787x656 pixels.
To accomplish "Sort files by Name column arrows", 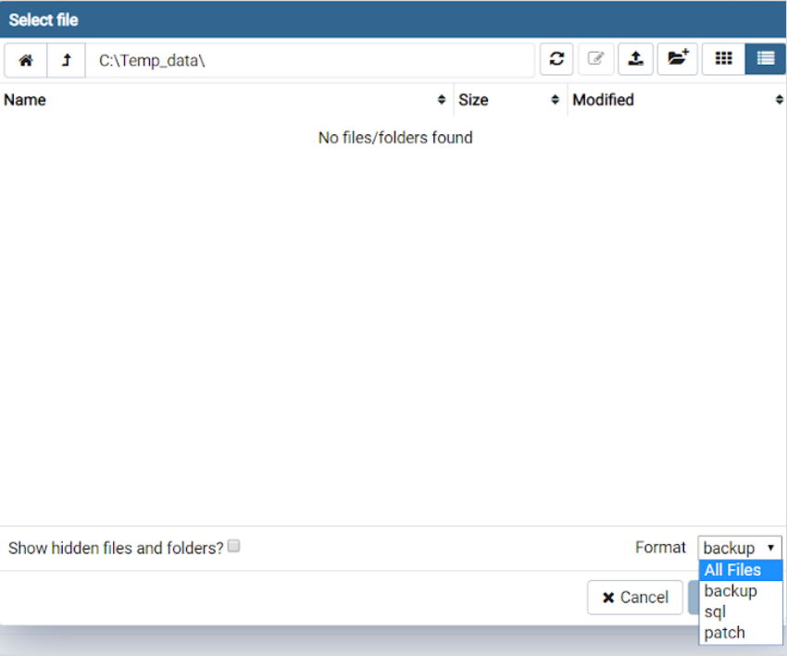I will (442, 100).
